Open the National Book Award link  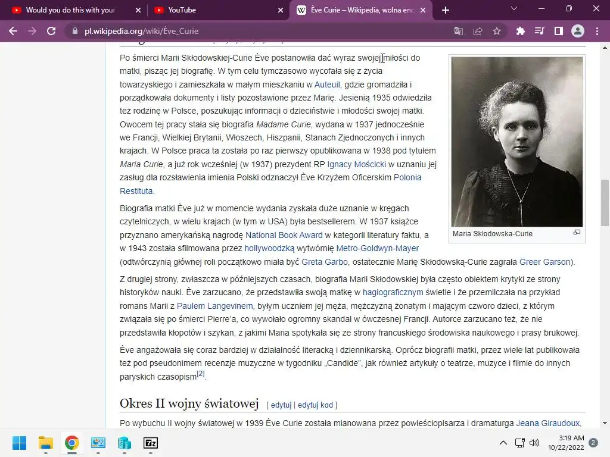(x=284, y=235)
